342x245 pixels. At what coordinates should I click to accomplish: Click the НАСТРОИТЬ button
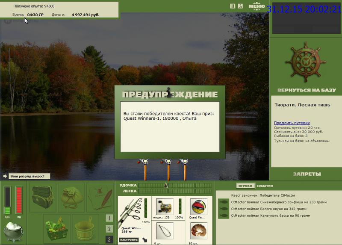click(x=129, y=240)
